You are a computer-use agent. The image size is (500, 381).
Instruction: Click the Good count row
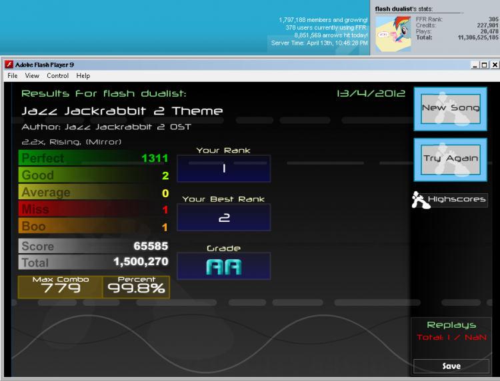click(94, 175)
